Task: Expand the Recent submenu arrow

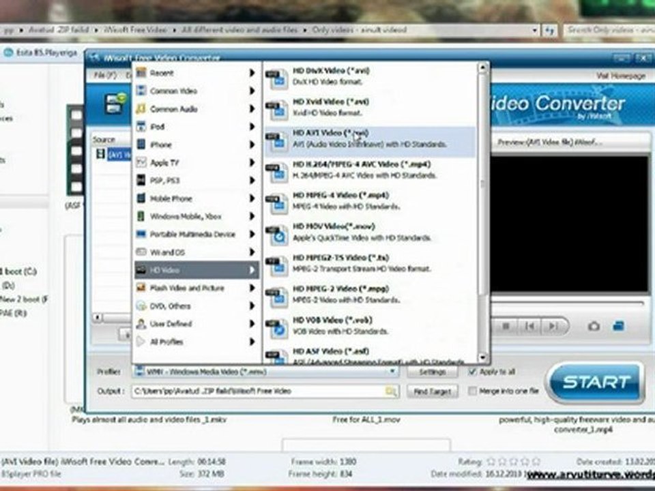Action: (x=252, y=73)
